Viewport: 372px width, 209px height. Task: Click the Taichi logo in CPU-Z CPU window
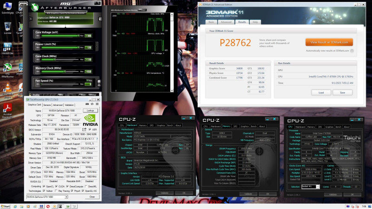click(352, 138)
